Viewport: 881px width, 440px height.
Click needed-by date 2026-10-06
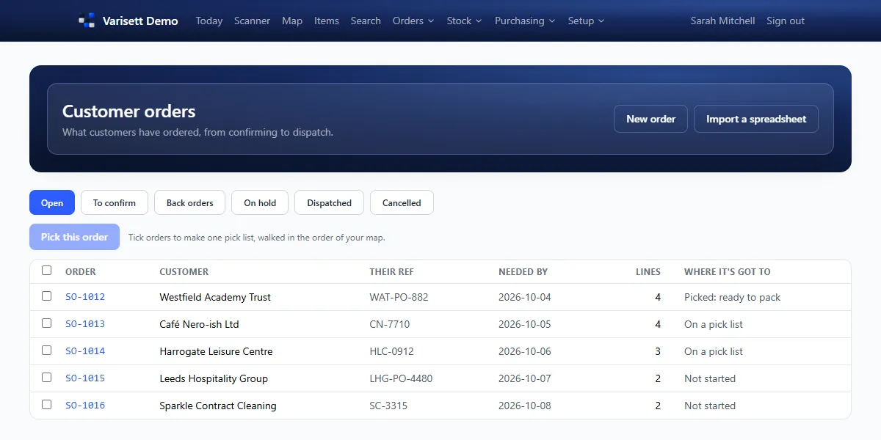(524, 351)
